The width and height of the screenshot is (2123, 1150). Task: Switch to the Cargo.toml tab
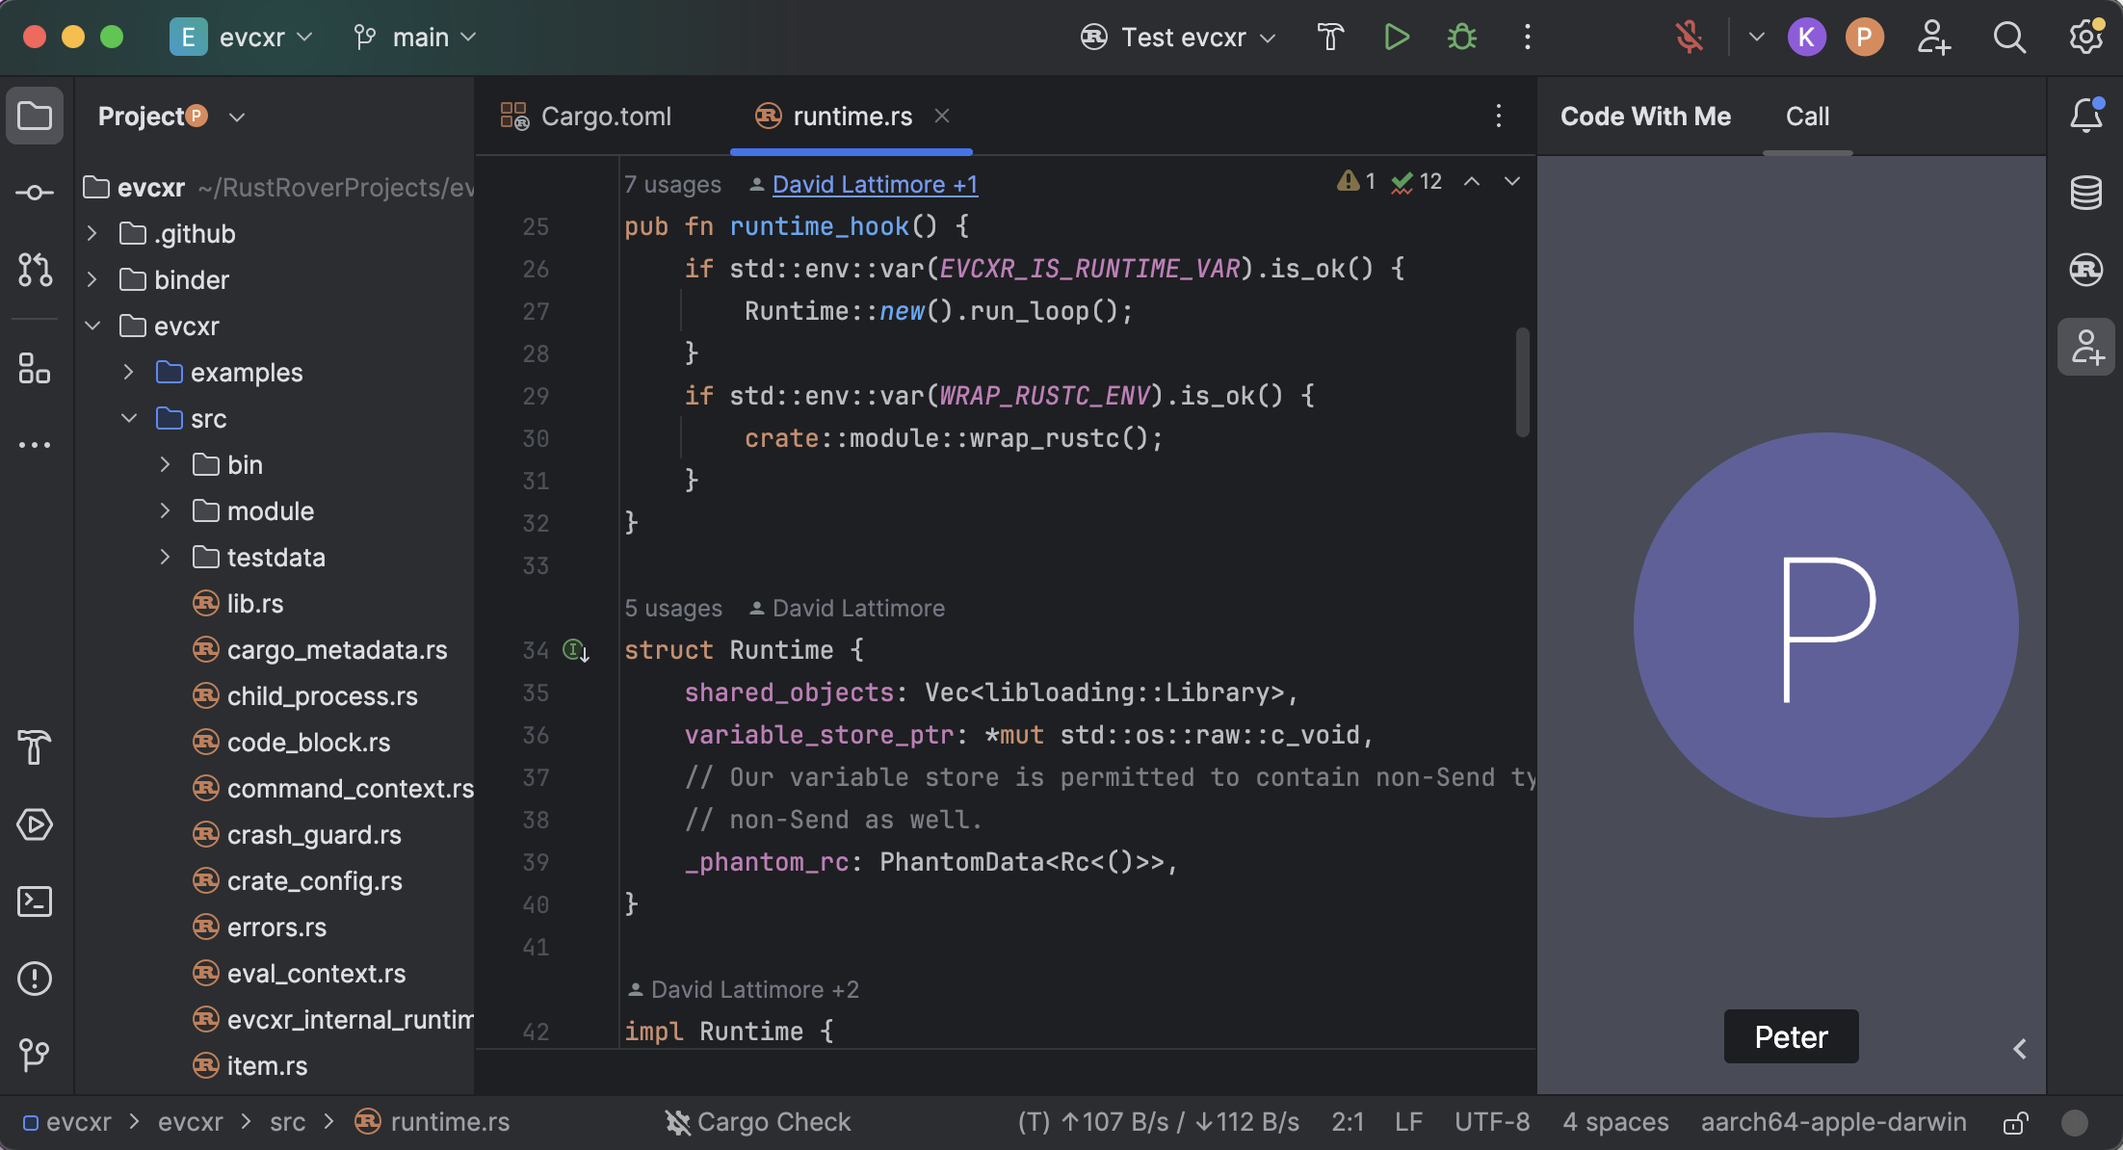605,116
